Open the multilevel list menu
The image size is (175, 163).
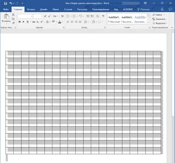[81, 16]
